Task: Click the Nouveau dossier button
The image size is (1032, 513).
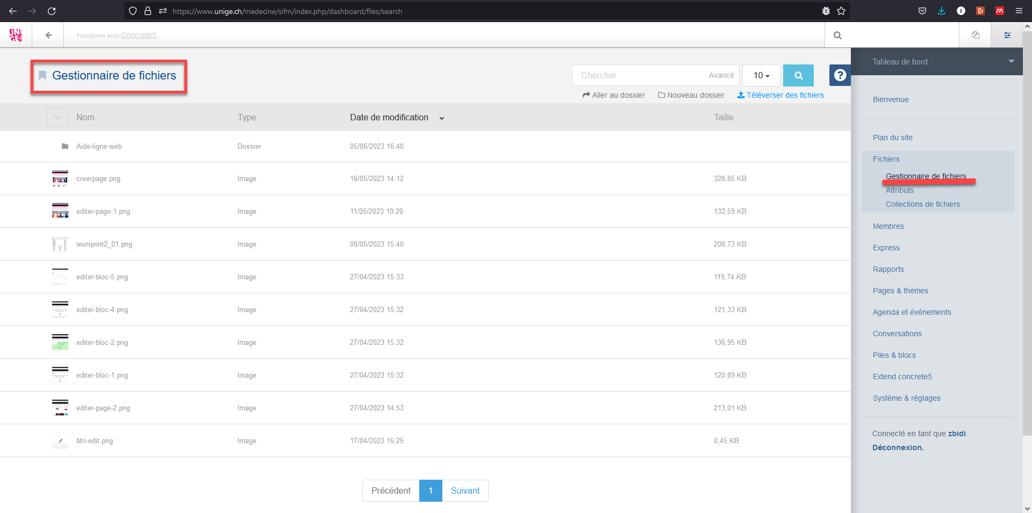Action: 691,95
